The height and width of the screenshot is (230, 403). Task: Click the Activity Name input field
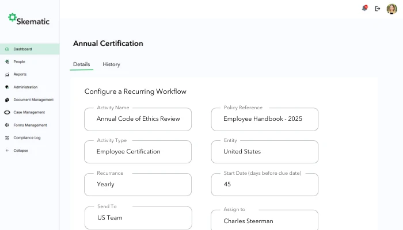pos(138,119)
